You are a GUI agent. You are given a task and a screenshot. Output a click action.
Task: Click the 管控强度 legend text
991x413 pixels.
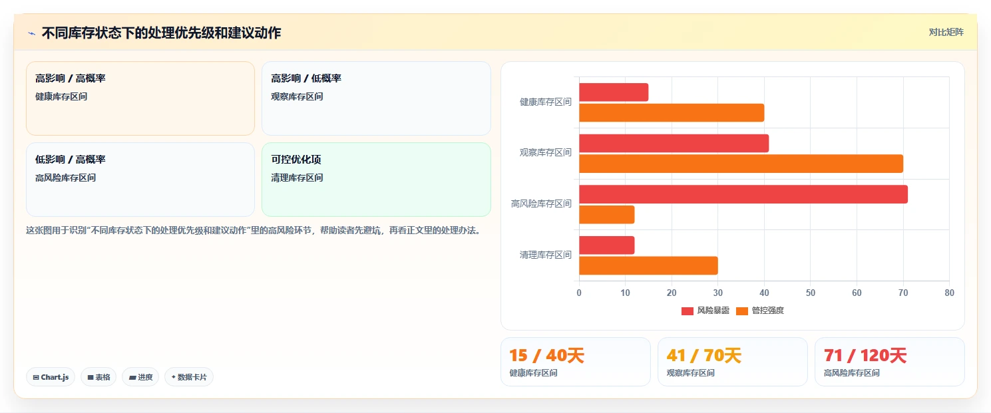[x=768, y=311]
